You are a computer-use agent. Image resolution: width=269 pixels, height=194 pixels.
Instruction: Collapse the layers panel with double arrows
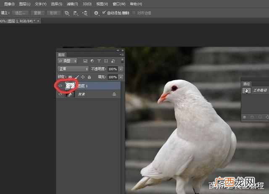point(118,50)
